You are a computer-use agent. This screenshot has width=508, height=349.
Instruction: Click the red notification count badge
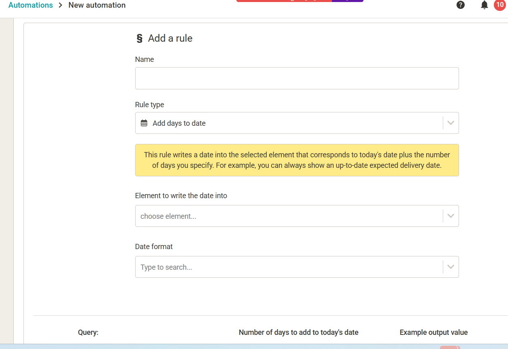[x=500, y=5]
